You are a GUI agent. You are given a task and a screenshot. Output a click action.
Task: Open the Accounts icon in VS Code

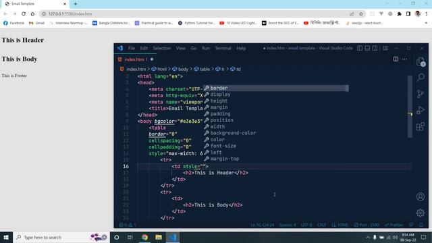click(x=421, y=196)
